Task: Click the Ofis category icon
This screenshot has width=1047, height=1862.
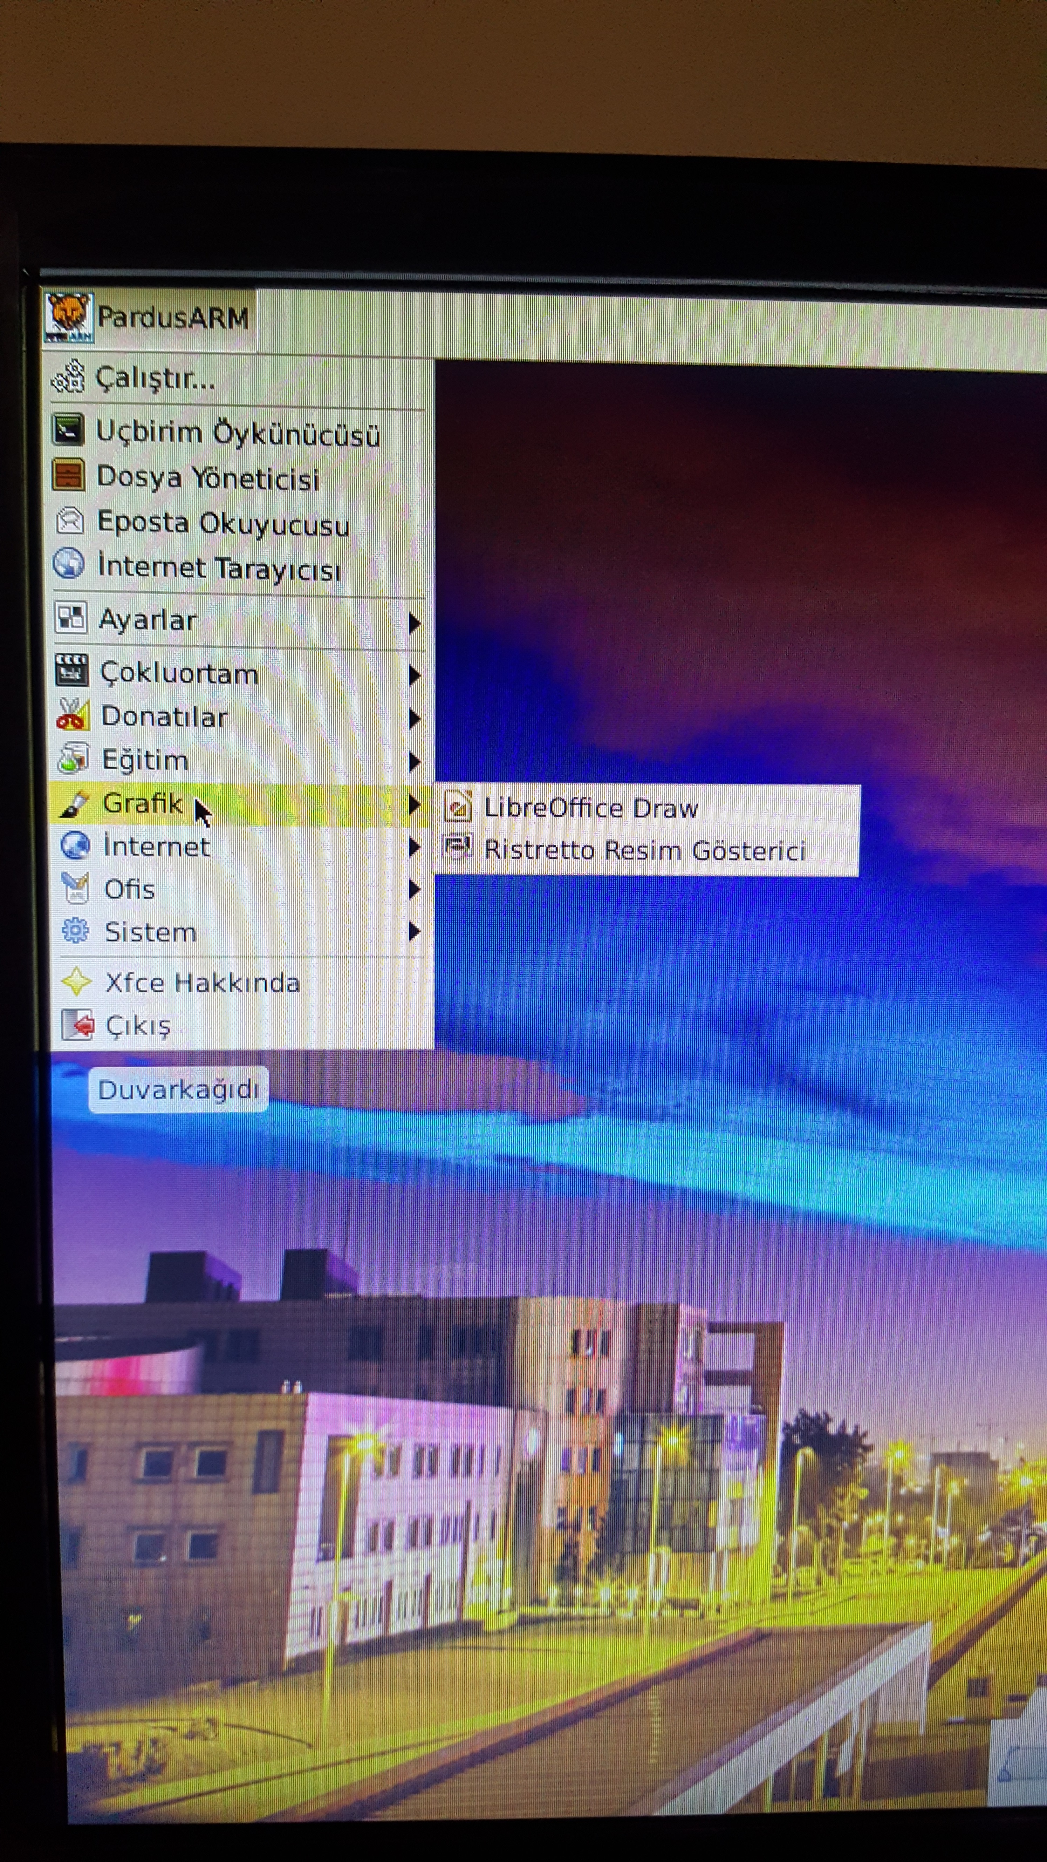Action: tap(75, 888)
